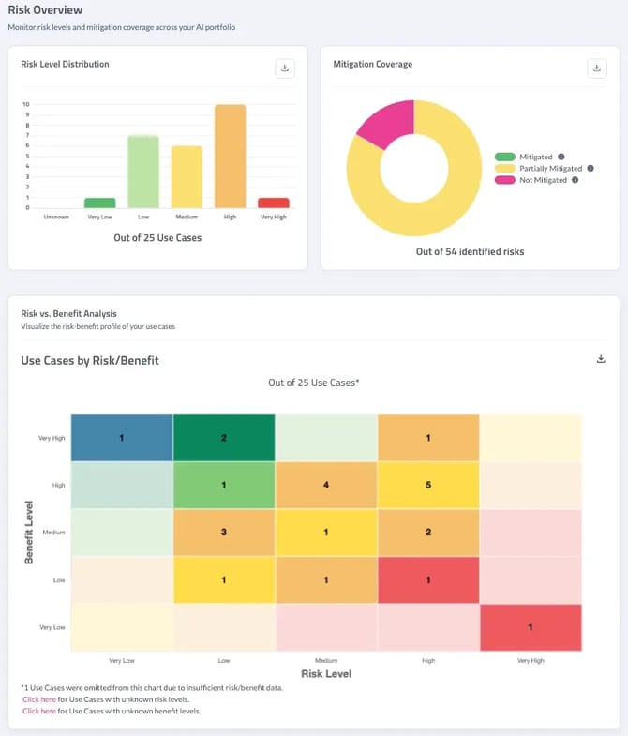Click the 'Risk vs. Benefit Analysis' heading
Viewport: 628px width, 736px height.
point(68,313)
